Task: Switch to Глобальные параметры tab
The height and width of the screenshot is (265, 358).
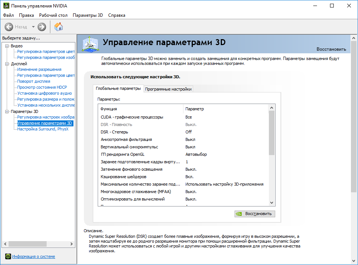Action: (x=118, y=88)
